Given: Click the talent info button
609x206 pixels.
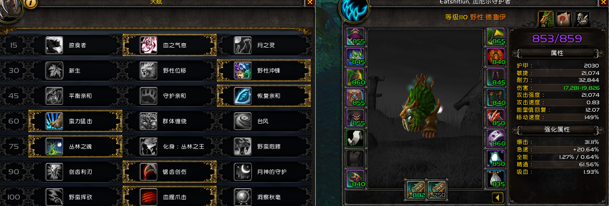Looking at the screenshot, I should pos(31,2).
